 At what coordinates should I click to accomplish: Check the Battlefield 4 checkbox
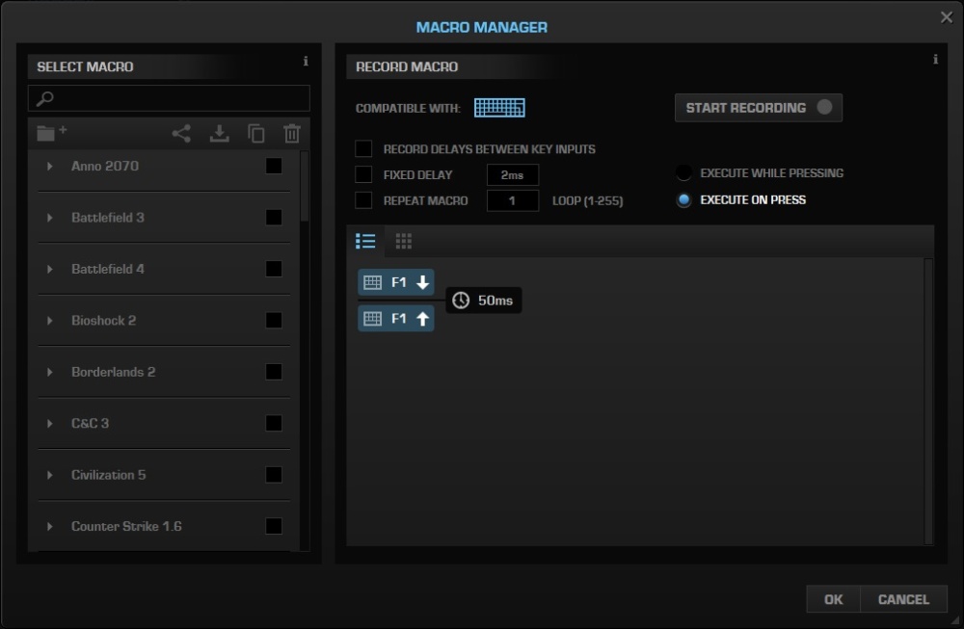click(x=274, y=269)
